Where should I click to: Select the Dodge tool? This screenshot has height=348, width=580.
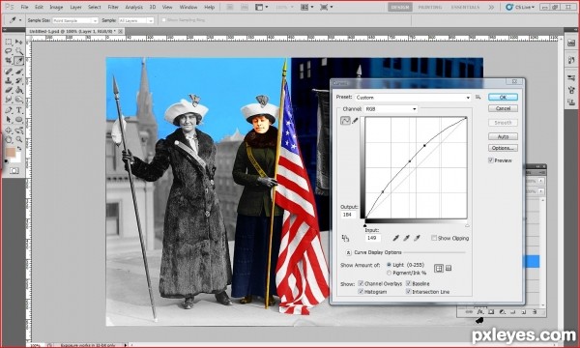point(19,100)
